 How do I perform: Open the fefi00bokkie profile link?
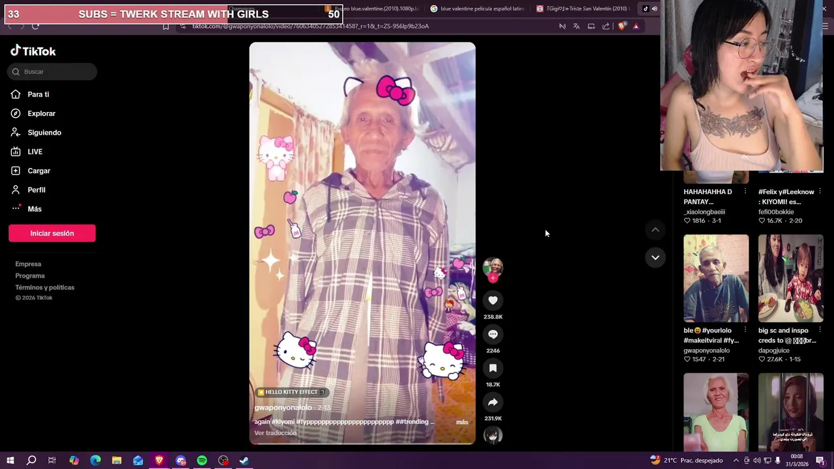tap(776, 212)
